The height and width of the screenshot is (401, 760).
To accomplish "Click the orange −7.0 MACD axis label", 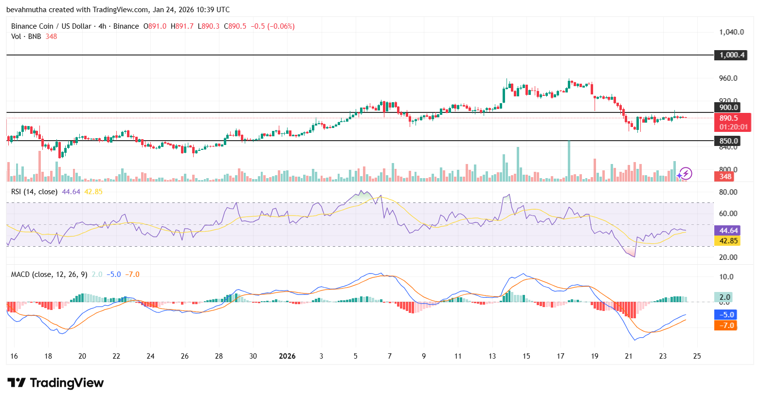I will (x=725, y=326).
